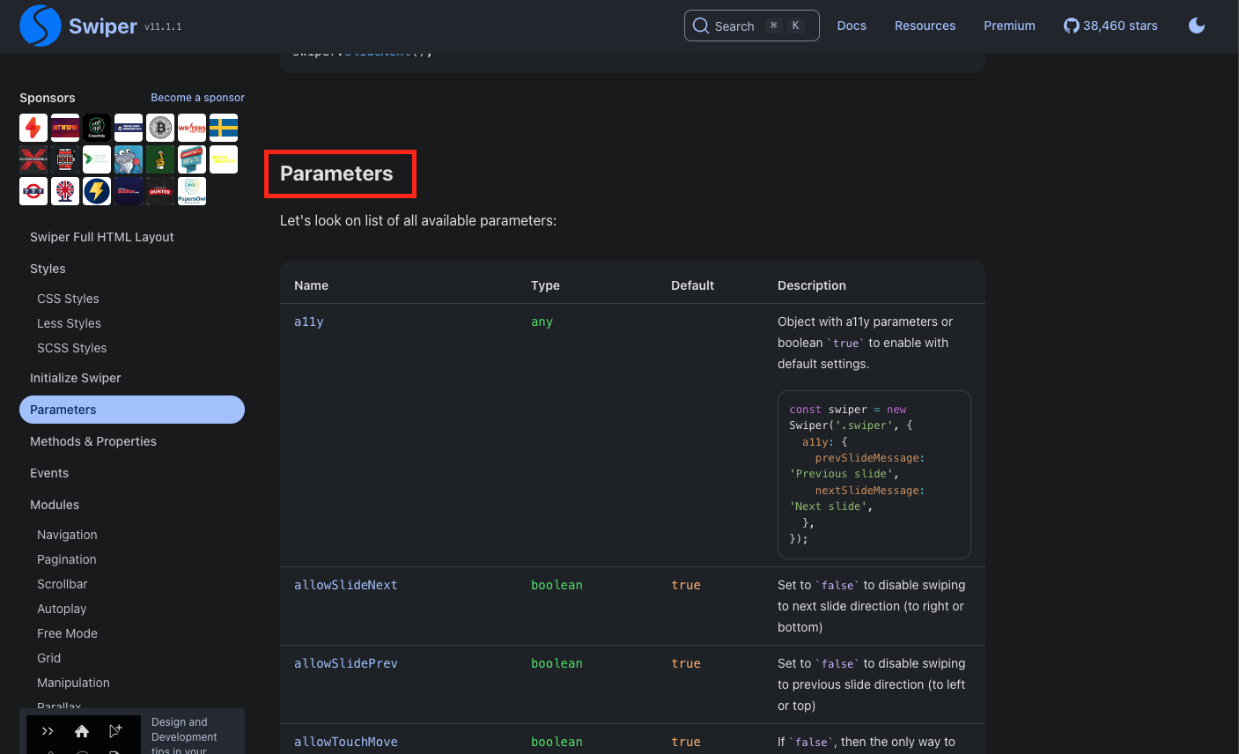Click the Bitcoin sponsor icon
Screen dimensions: 1239x754
coord(160,127)
